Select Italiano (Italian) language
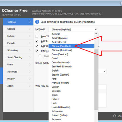This screenshot has width=122, height=122. [72, 115]
